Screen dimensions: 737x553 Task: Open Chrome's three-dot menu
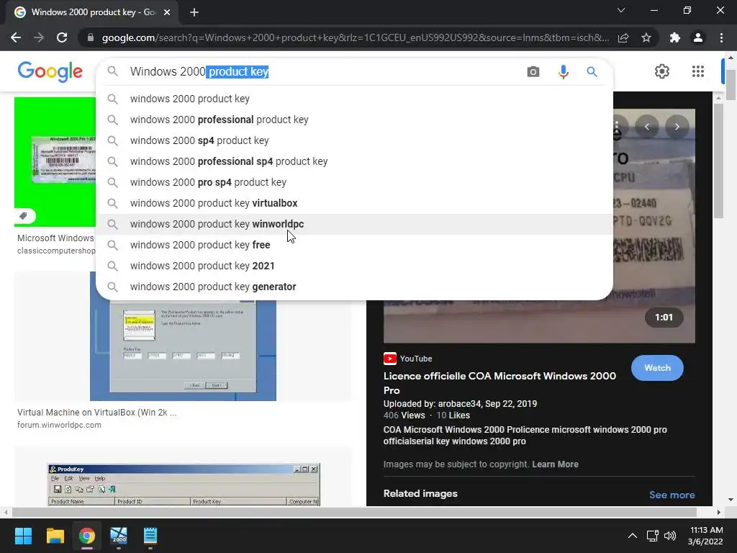pyautogui.click(x=721, y=37)
